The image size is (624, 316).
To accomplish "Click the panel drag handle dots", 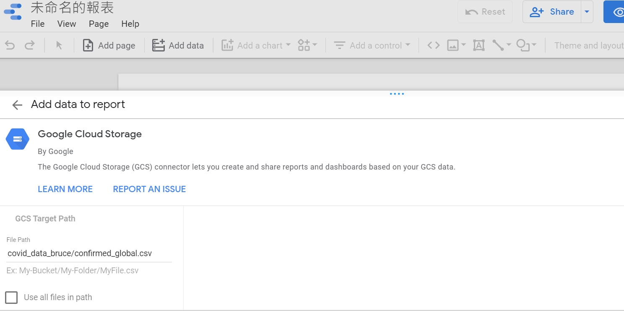I will click(397, 94).
